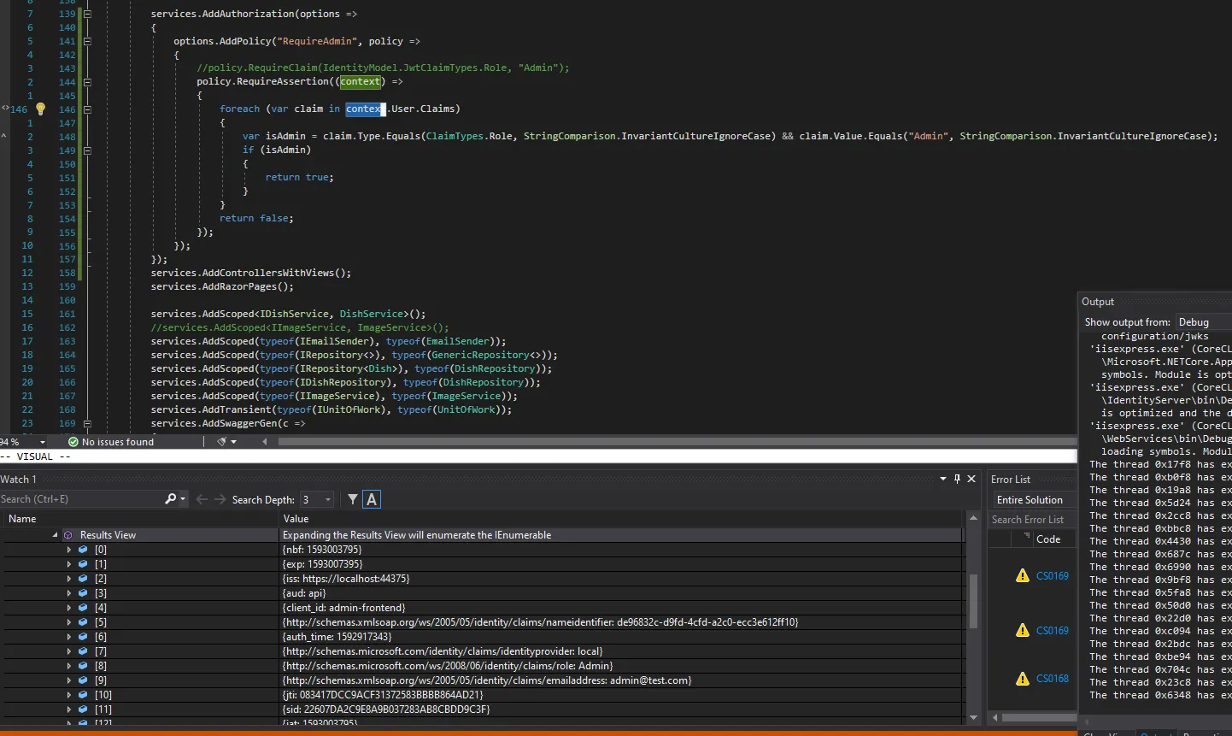Screen dimensions: 1232x736
Task: Click the Watch 1 panel title
Action: coord(19,480)
